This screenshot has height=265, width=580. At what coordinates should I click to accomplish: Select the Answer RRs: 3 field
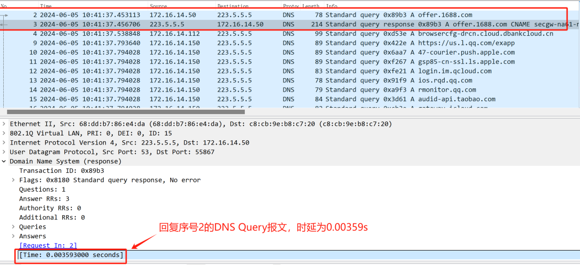(x=45, y=199)
